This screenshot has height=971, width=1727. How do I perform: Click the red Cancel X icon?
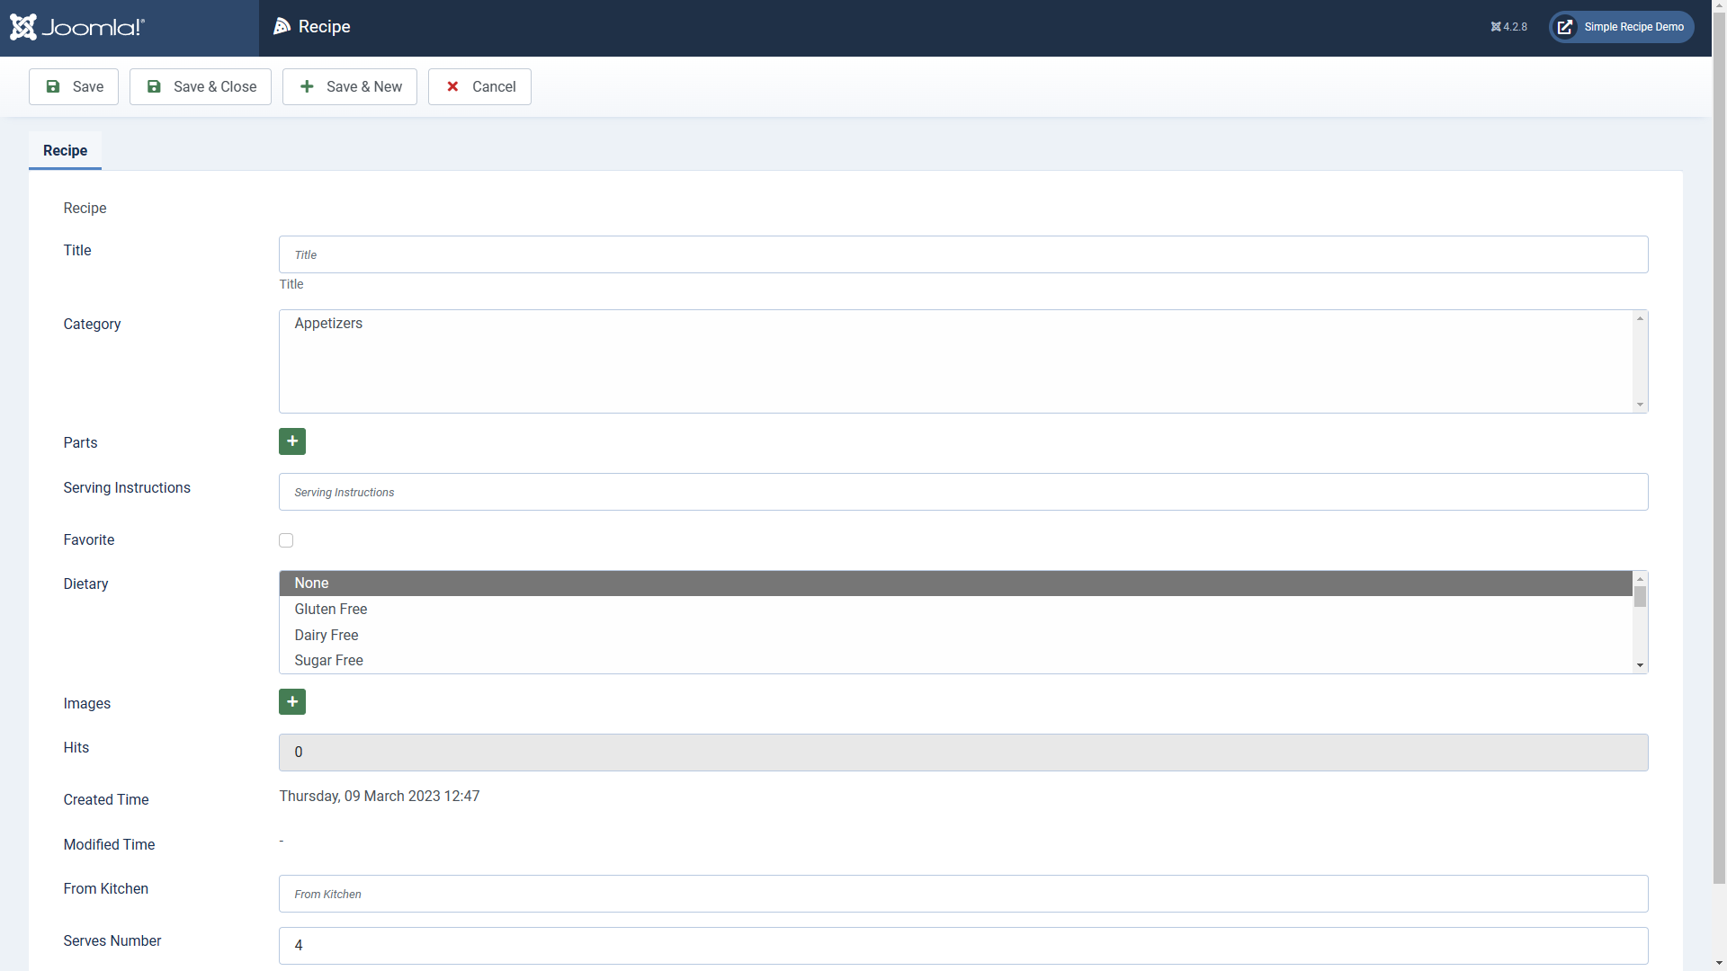pos(453,87)
